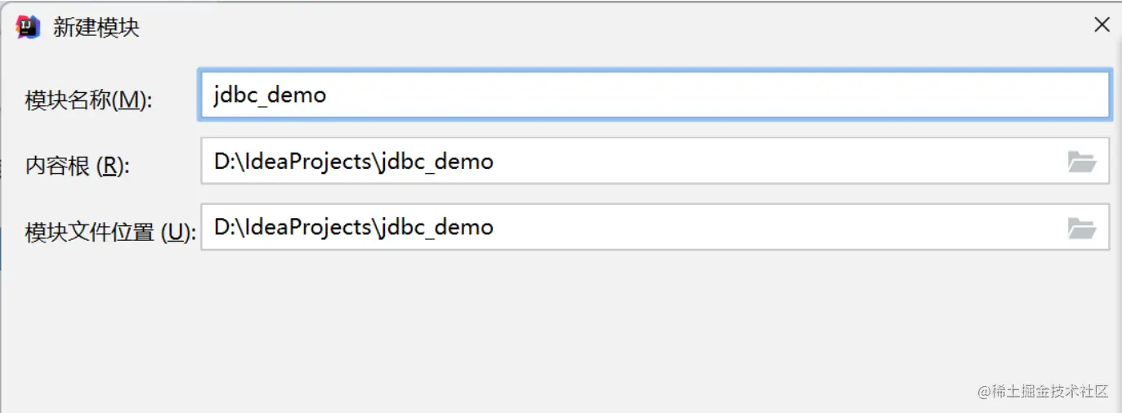Click blank dialog area below 模块文件位置 row

tap(556, 326)
